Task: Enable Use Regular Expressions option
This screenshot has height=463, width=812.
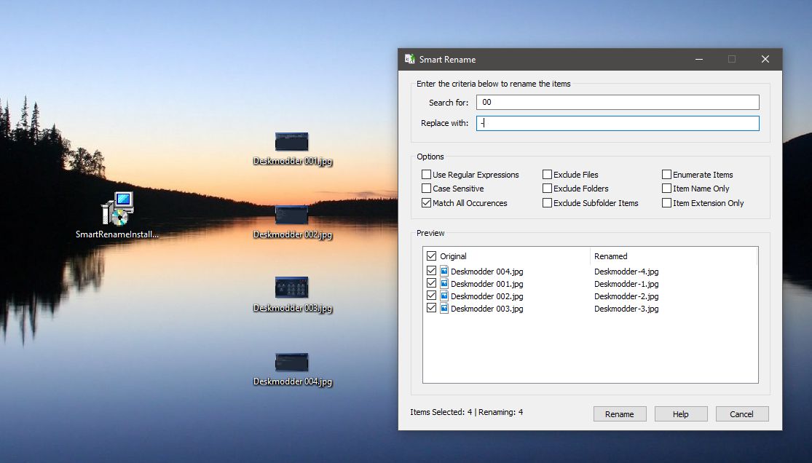Action: [426, 175]
